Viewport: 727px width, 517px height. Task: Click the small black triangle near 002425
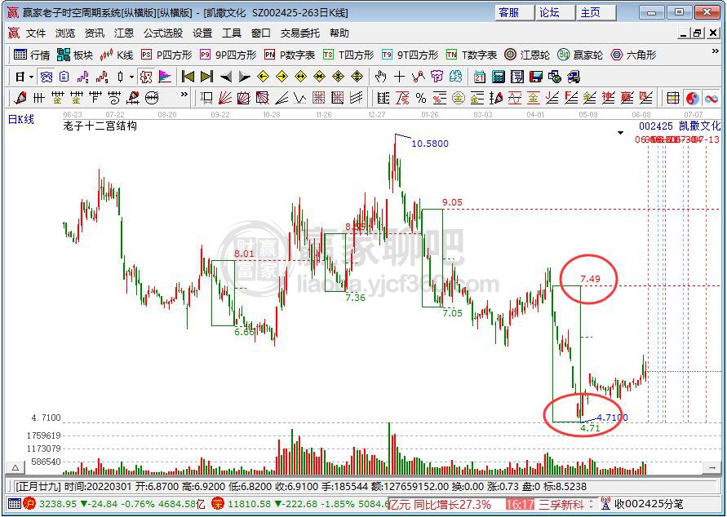(x=620, y=134)
